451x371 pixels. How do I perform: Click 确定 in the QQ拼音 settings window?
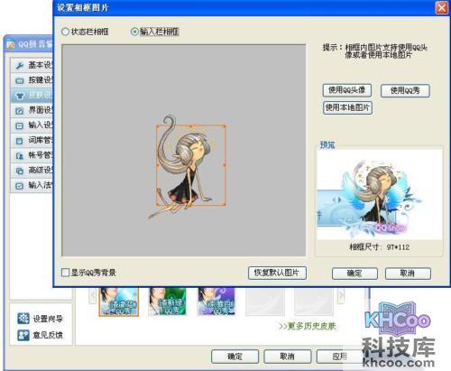[x=235, y=357]
